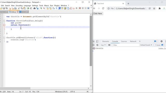Open the Macro menu
The image size is (166, 93).
pyautogui.click(x=47, y=5)
